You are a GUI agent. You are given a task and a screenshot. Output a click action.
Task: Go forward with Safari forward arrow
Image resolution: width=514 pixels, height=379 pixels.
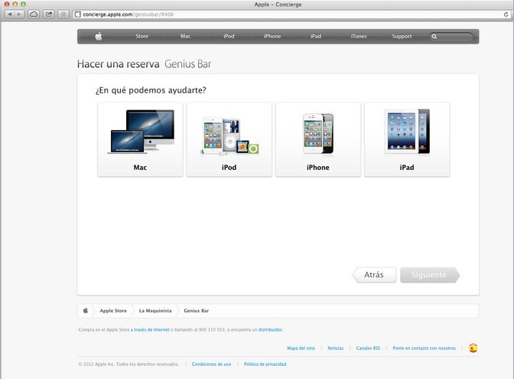[x=19, y=15]
